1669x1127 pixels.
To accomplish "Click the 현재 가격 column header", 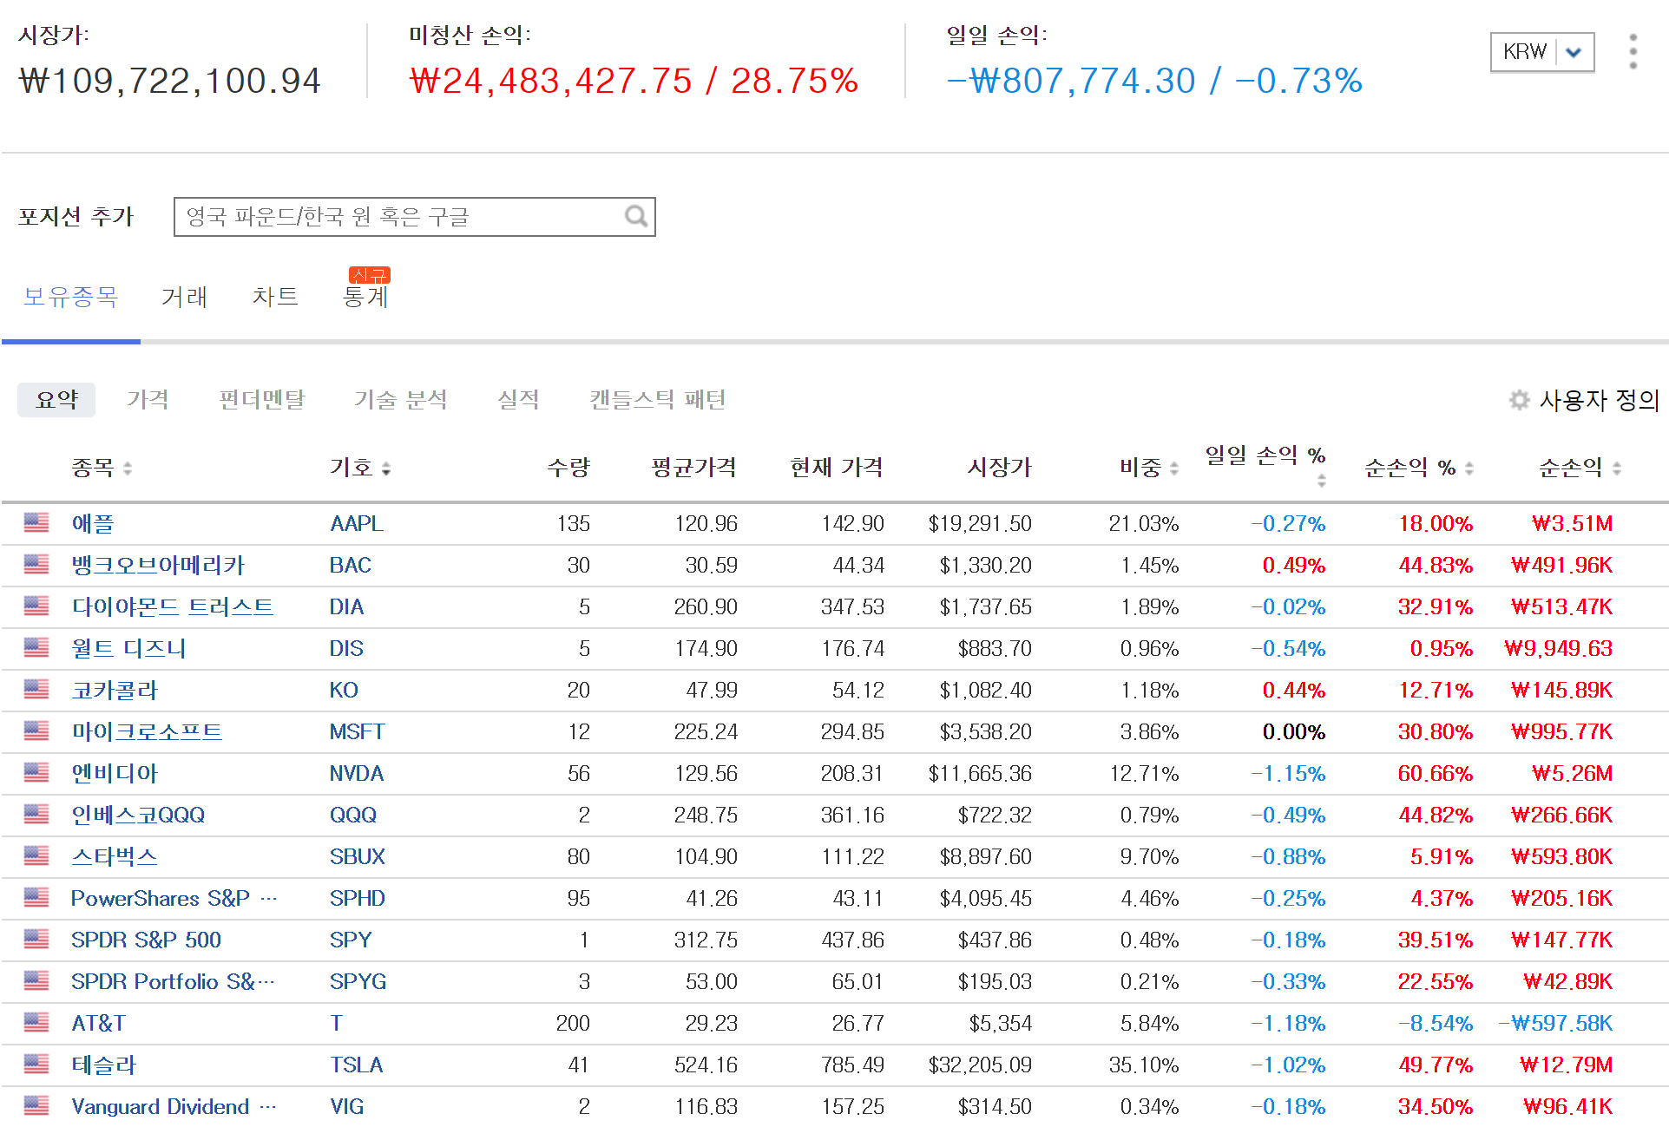I will [837, 468].
